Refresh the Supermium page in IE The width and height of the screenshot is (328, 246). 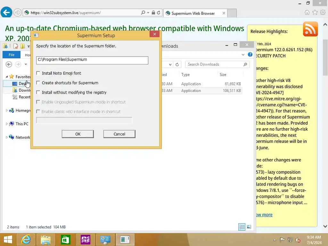(x=159, y=12)
